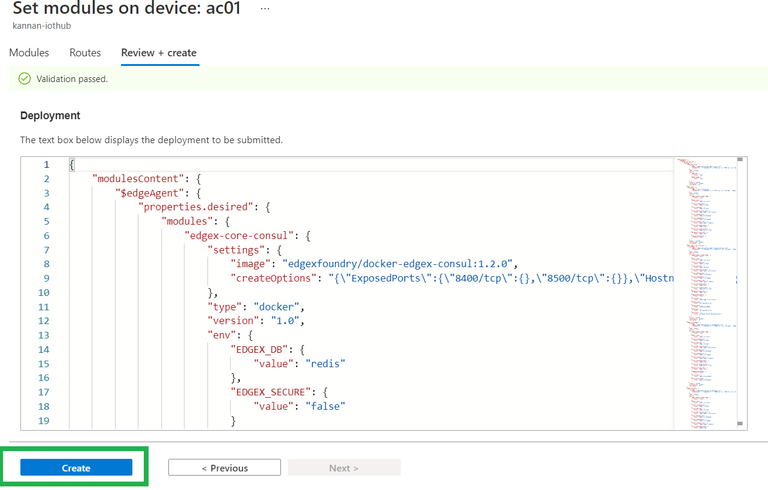
Task: Click the "false" value under EDGEX_SECURE
Action: pos(325,406)
